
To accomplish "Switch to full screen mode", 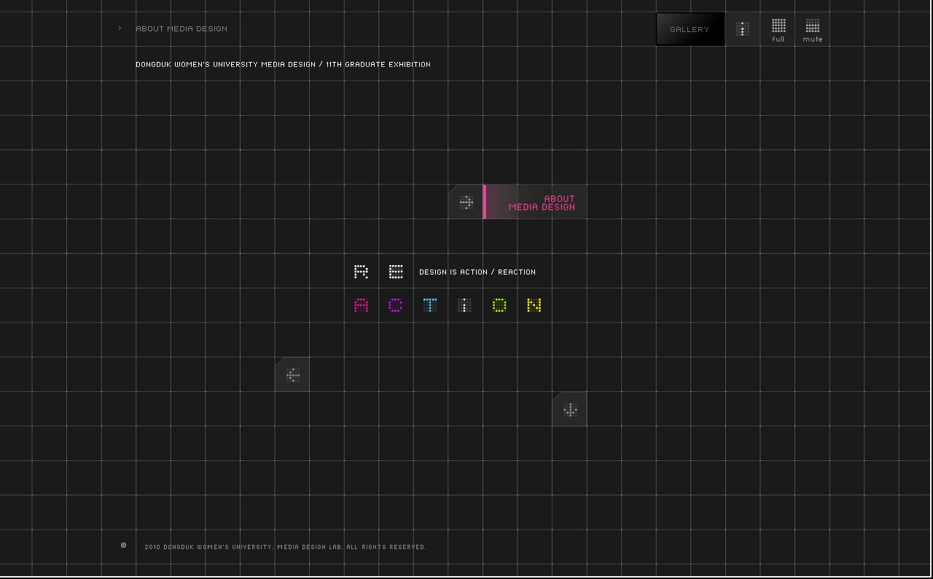I will 778,31.
